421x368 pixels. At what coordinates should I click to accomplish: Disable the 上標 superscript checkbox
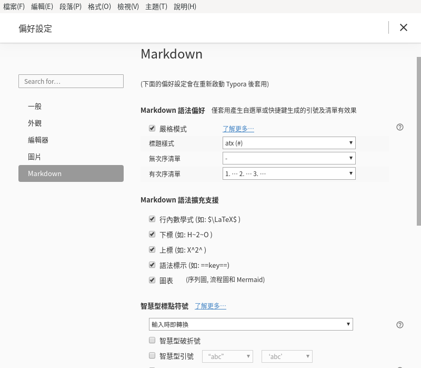pos(152,249)
